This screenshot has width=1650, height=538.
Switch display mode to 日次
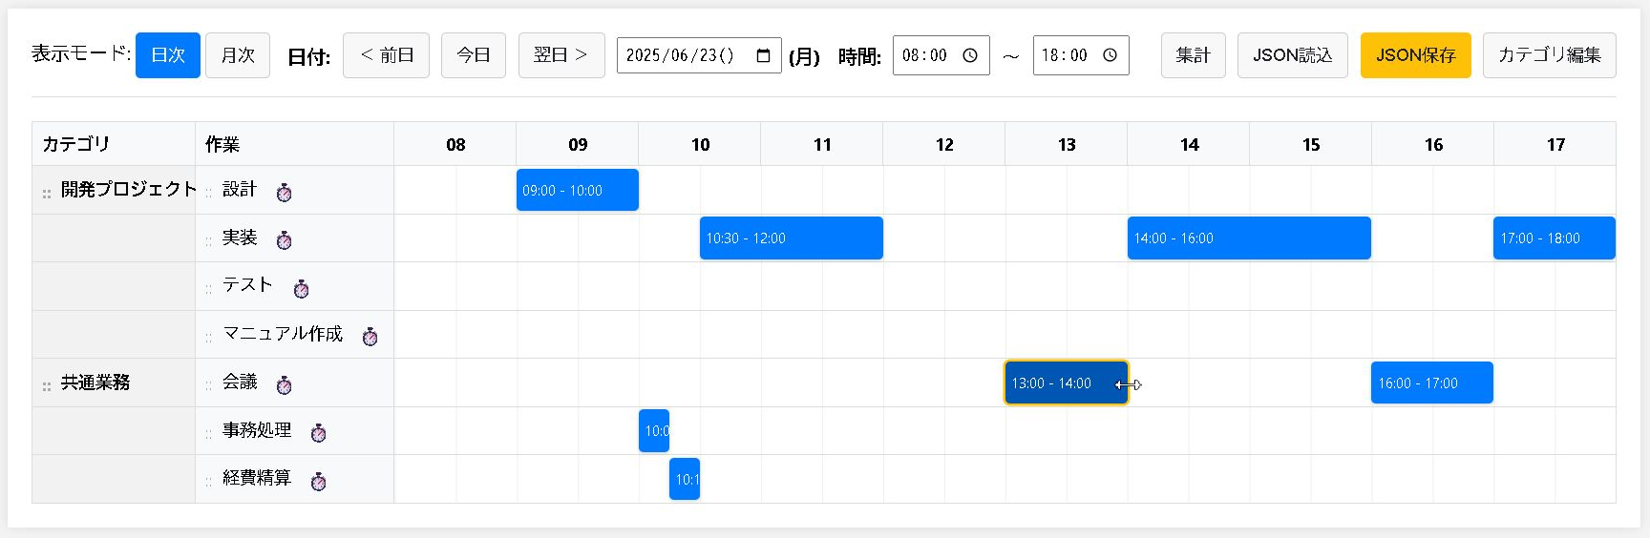coord(168,55)
